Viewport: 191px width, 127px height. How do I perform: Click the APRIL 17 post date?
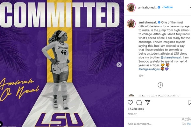point(132,114)
